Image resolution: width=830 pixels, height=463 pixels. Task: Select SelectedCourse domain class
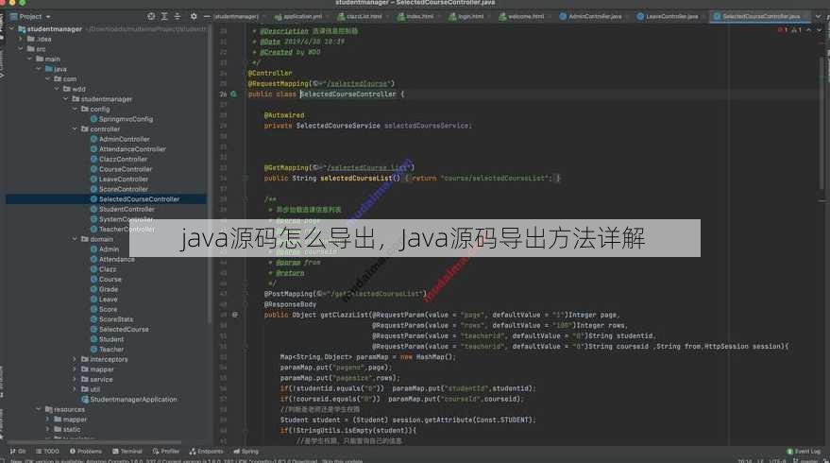pos(120,330)
